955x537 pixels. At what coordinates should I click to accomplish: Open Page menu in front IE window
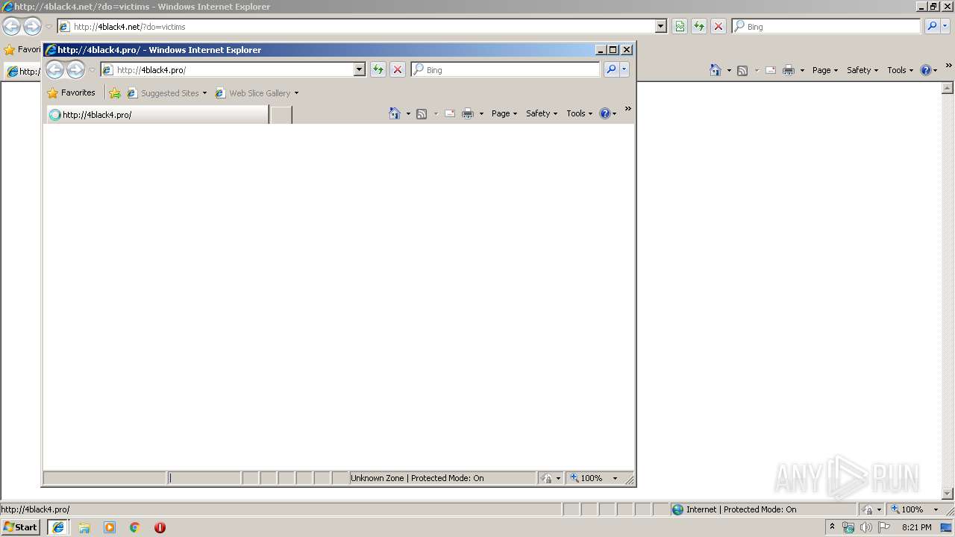[504, 113]
